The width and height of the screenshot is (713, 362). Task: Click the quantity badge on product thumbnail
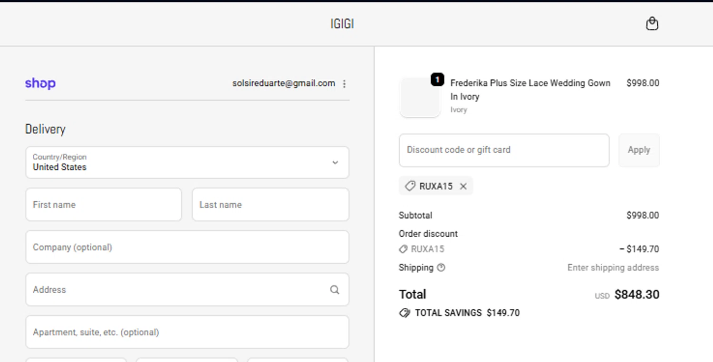(437, 80)
